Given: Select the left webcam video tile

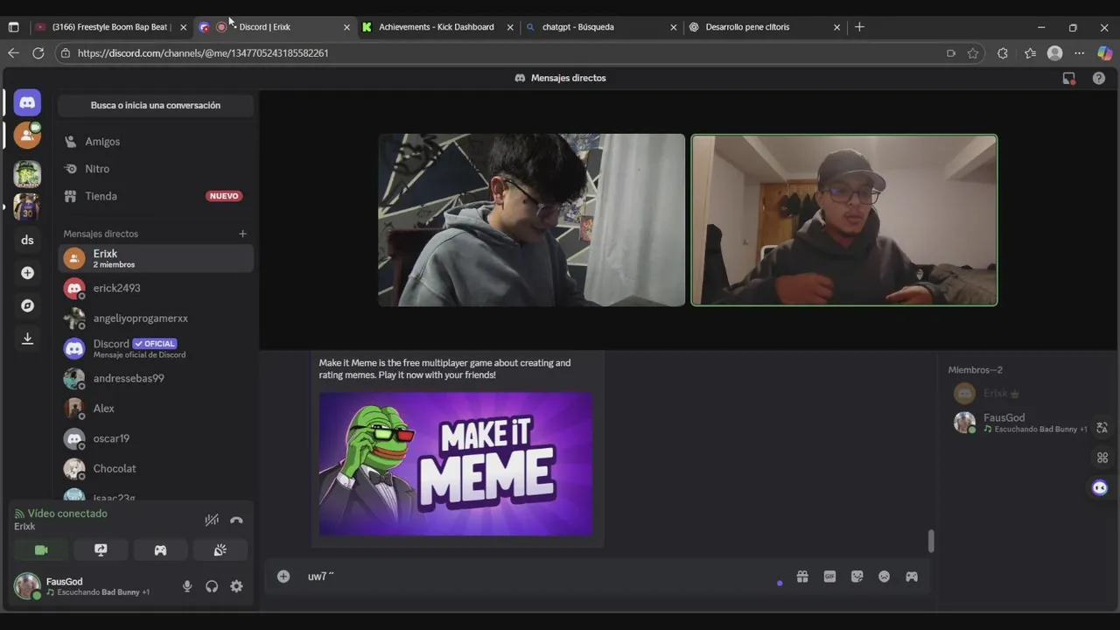Looking at the screenshot, I should point(531,220).
